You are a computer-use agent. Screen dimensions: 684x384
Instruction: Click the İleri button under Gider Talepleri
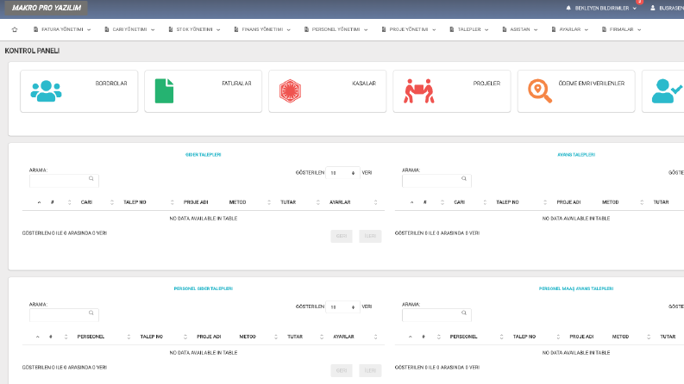tap(370, 236)
